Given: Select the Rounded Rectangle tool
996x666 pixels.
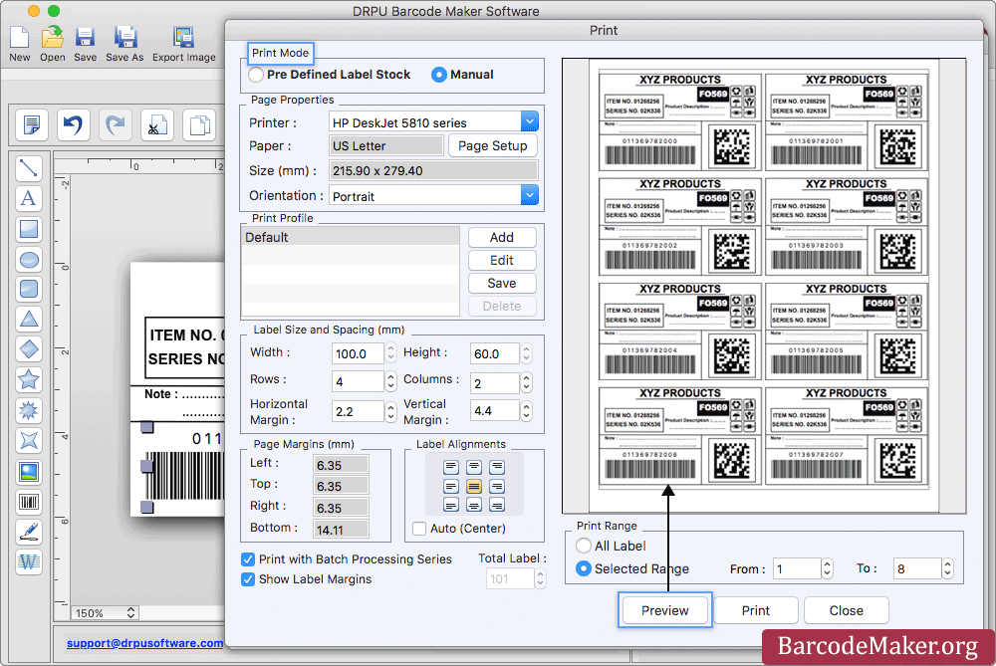Looking at the screenshot, I should (x=29, y=289).
